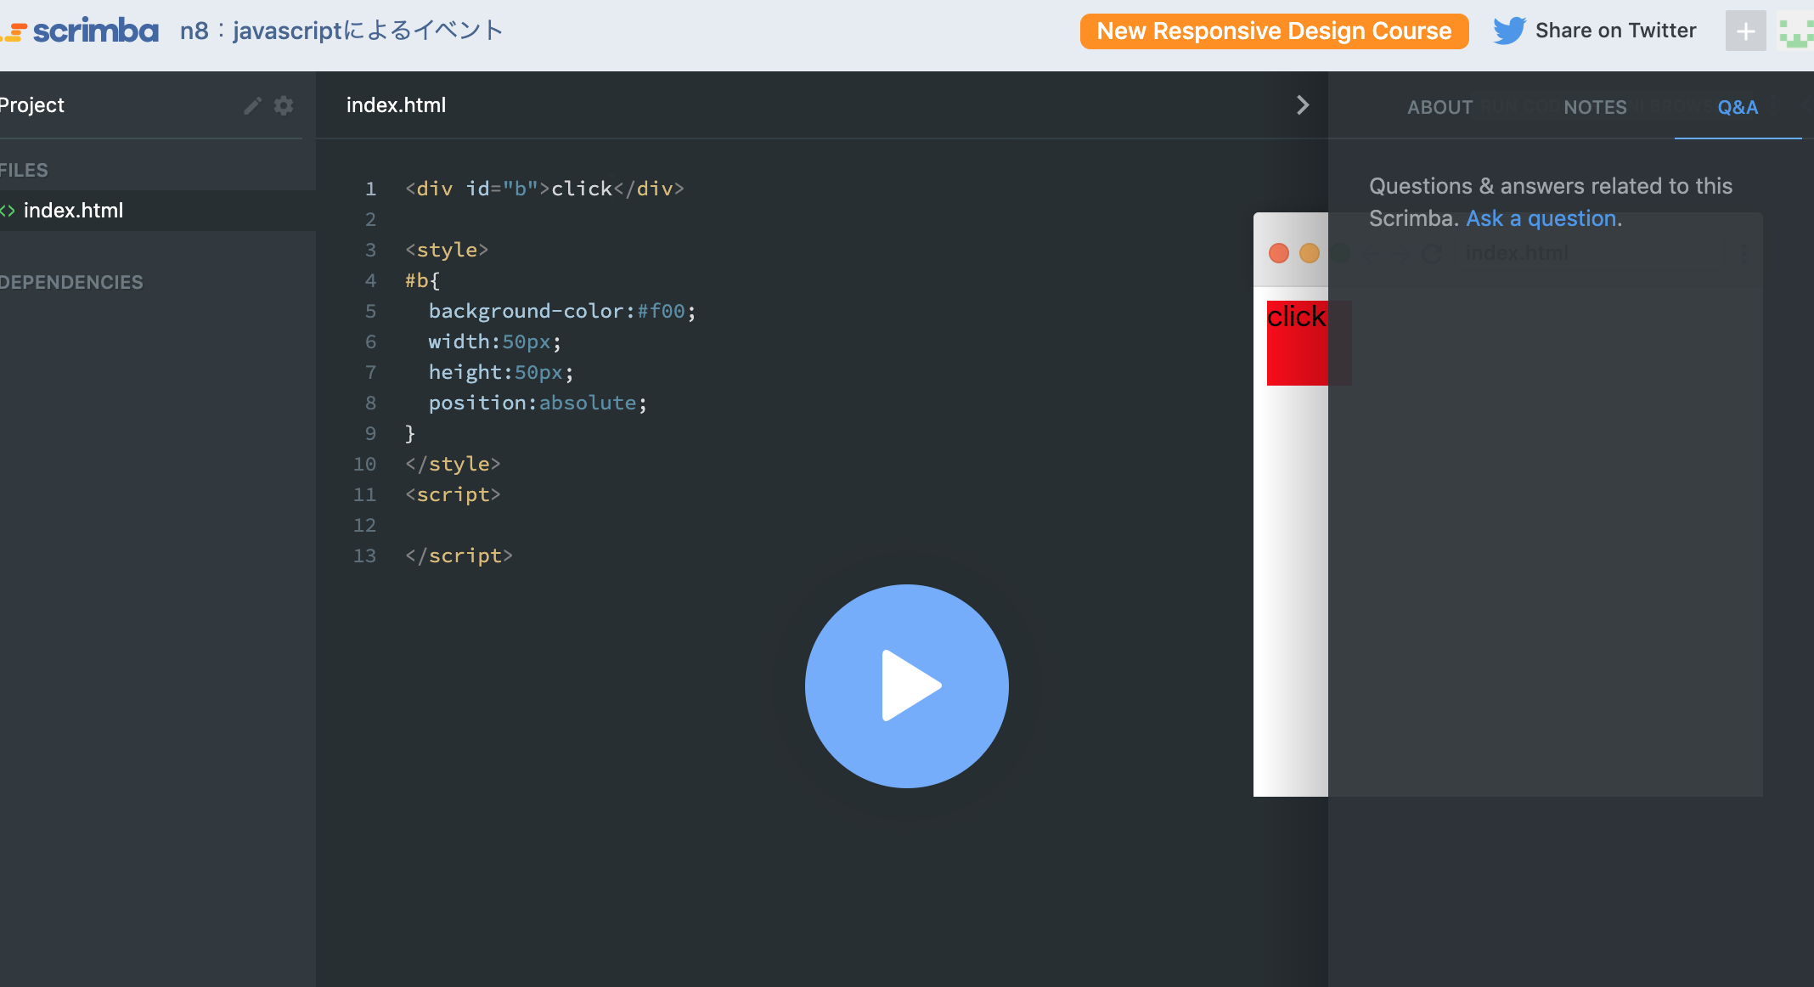Click the red click box in preview

coord(1296,344)
